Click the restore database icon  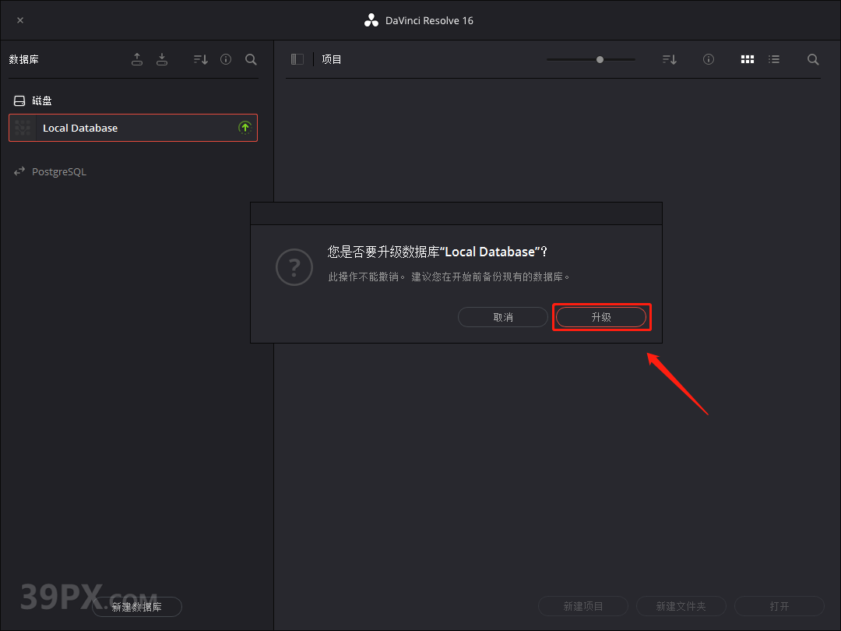[x=162, y=59]
